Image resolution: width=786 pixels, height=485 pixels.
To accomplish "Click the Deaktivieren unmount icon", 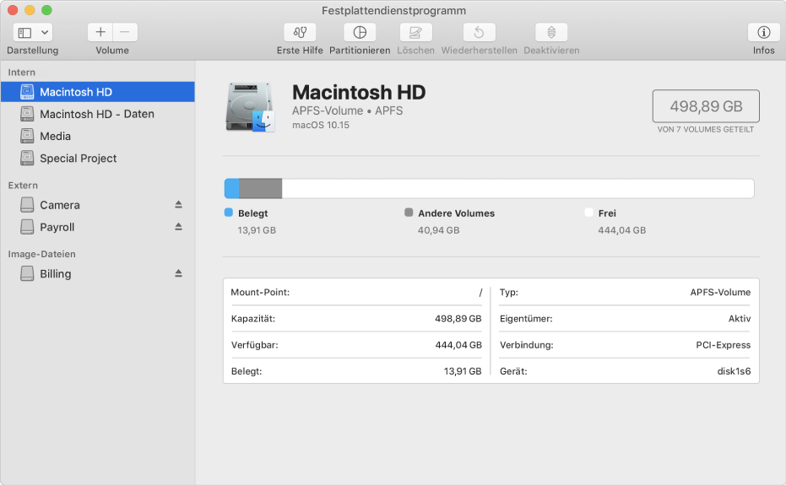I will (x=551, y=32).
